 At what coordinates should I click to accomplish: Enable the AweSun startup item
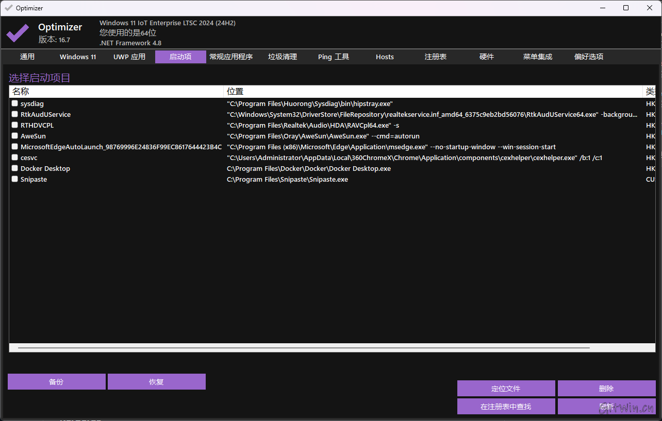(x=14, y=135)
